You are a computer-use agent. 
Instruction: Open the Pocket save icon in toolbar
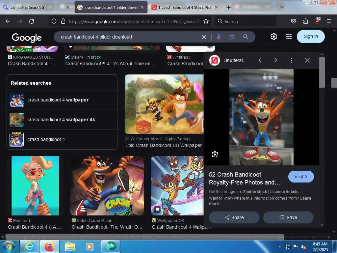[x=293, y=21]
